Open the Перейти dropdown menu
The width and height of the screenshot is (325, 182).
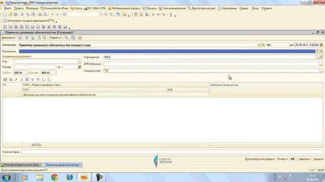(x=55, y=38)
